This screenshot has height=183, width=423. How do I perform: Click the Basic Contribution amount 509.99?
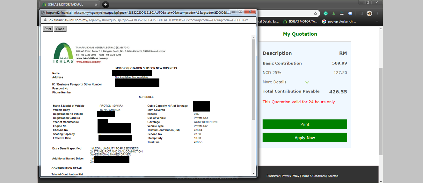[x=339, y=63]
